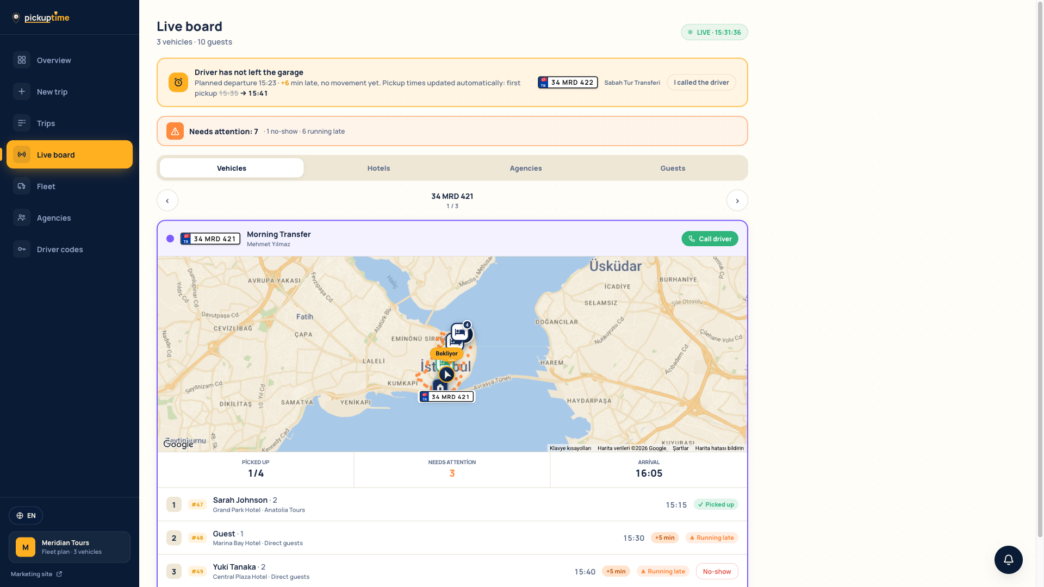Click Running late badge for Yuki Tanaka

coord(663,571)
